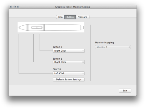Click the Button 2 label text
This screenshot has height=108, width=145.
click(x=57, y=47)
